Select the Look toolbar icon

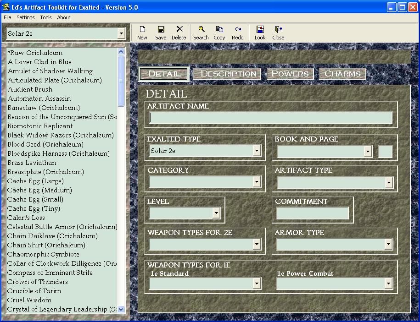[260, 29]
